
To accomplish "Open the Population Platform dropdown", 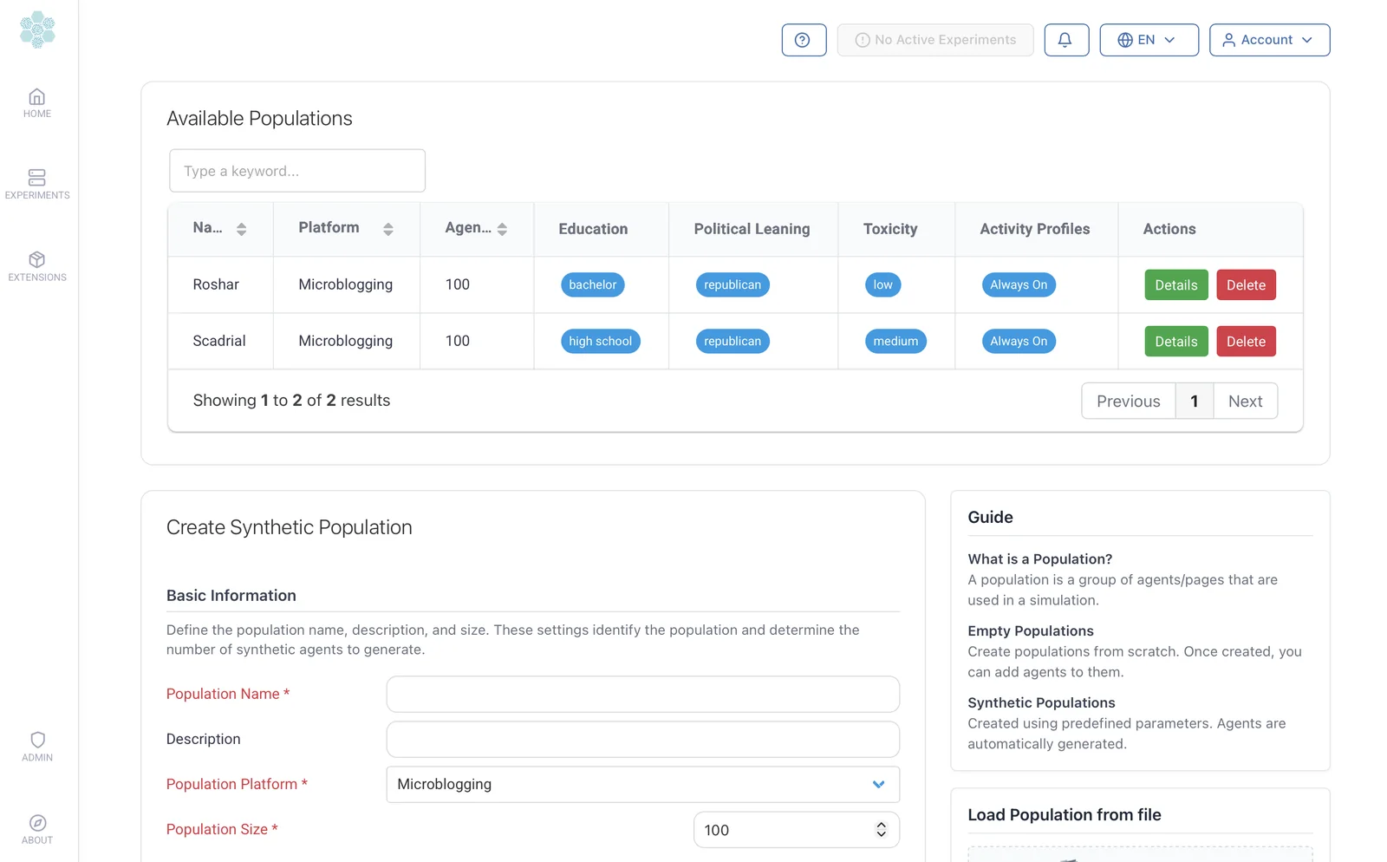I will [x=643, y=785].
